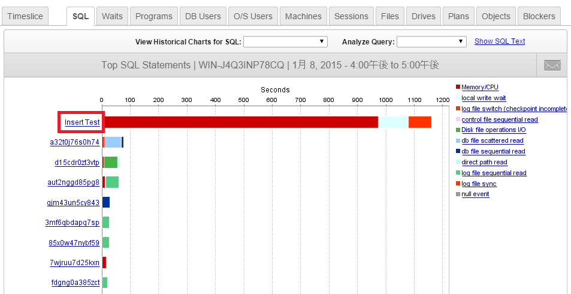Click log file switch legend link
Screen dimensions: 571x294
(x=514, y=109)
